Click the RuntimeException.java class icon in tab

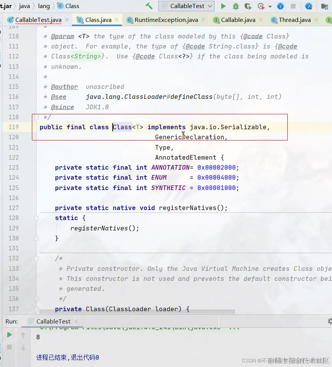(130, 20)
